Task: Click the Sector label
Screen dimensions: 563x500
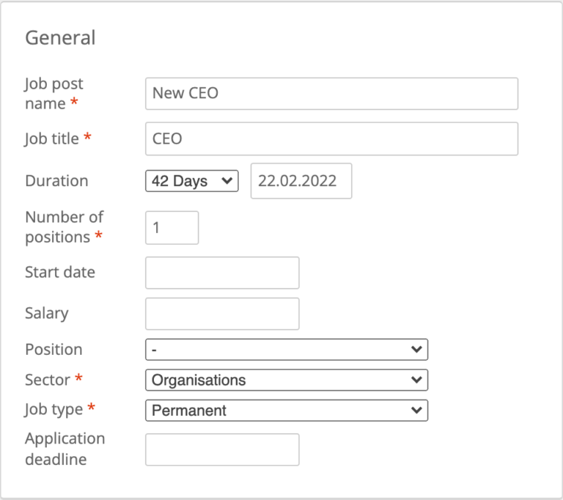Action: pyautogui.click(x=48, y=380)
